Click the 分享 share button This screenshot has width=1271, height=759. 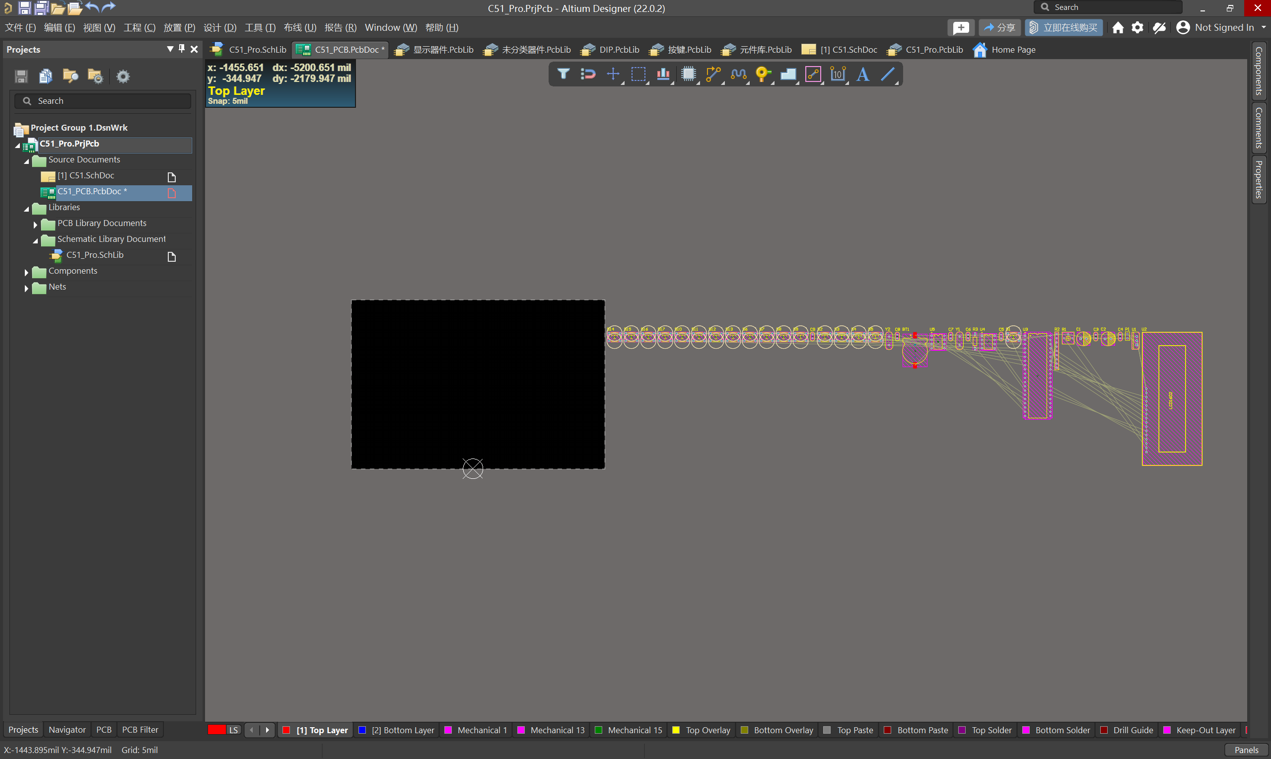[x=999, y=28]
